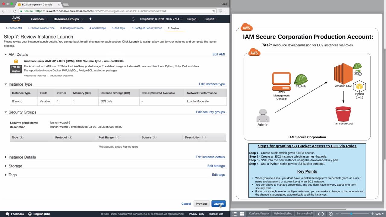The height and width of the screenshot is (217, 386).
Task: Open a new browser tab
Action: click(65, 5)
